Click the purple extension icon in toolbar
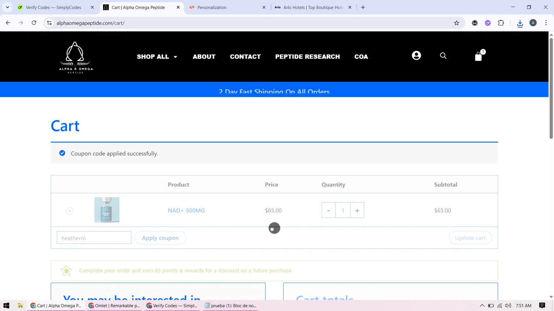Screen dimensions: 554x311 pyautogui.click(x=488, y=23)
